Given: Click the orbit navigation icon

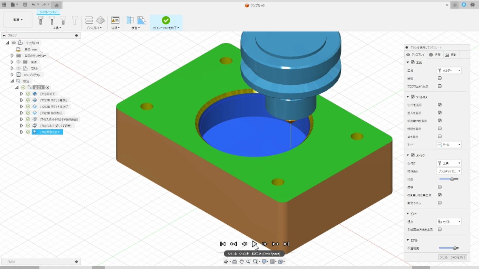Looking at the screenshot, I should [x=226, y=262].
